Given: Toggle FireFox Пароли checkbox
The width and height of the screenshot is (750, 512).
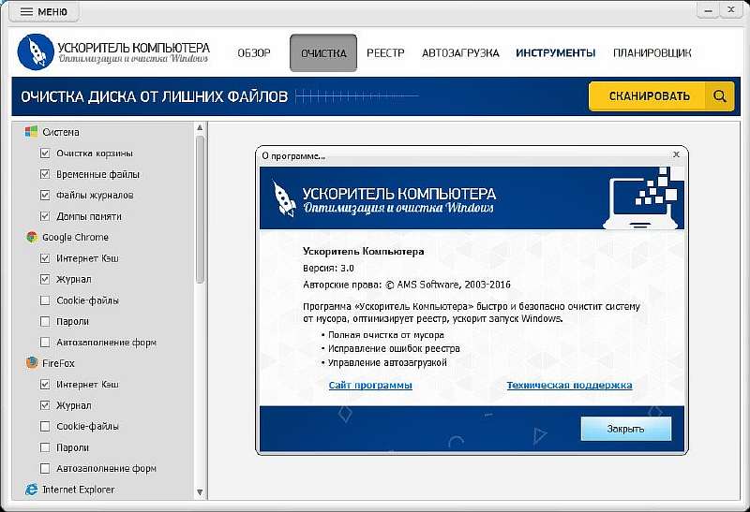Looking at the screenshot, I should tap(45, 447).
